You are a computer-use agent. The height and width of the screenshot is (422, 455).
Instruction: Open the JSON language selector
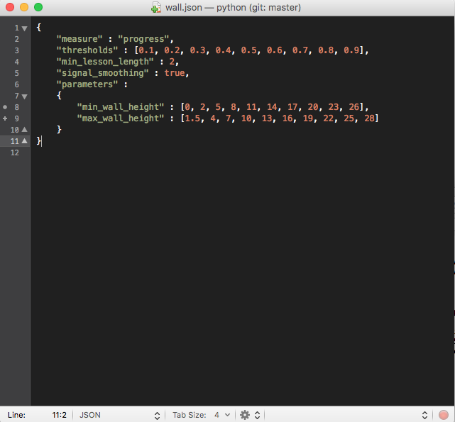pyautogui.click(x=119, y=415)
